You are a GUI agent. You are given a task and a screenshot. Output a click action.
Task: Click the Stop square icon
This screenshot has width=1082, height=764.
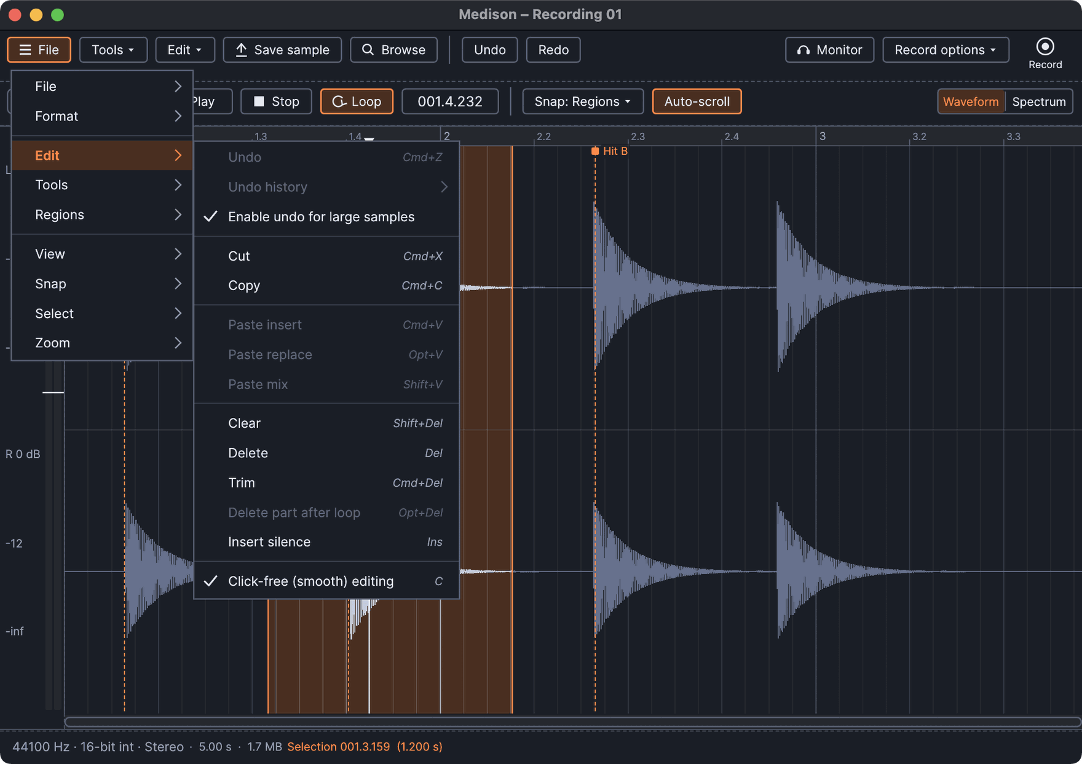(x=259, y=101)
